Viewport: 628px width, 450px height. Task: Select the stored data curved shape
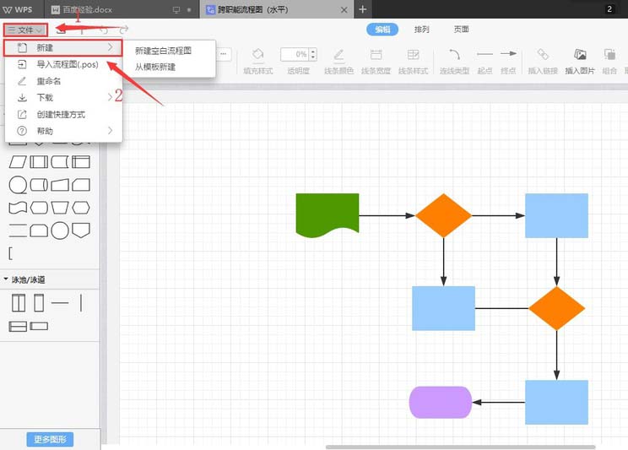click(x=60, y=162)
